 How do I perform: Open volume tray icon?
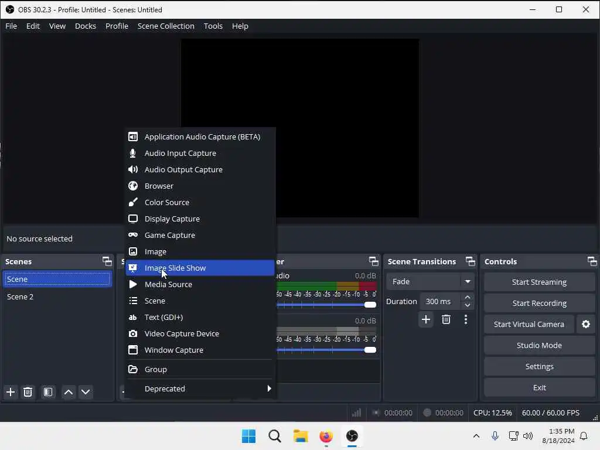pos(528,436)
